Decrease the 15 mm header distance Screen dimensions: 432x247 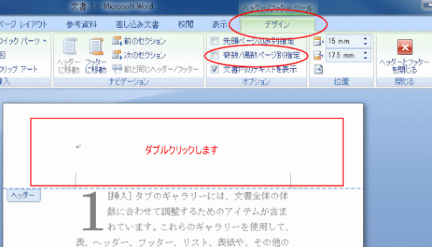click(x=365, y=44)
